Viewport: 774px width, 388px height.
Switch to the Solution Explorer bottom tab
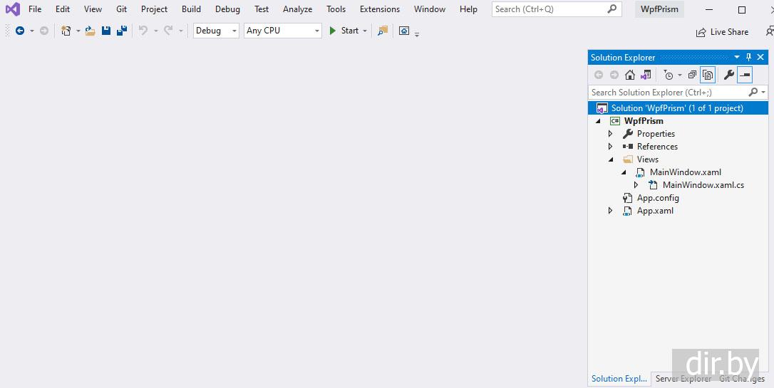point(619,379)
